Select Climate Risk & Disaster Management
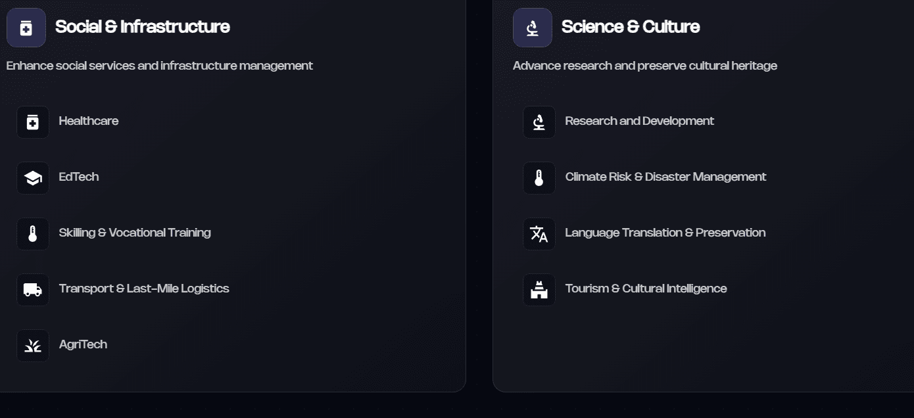This screenshot has width=914, height=418. pos(665,177)
